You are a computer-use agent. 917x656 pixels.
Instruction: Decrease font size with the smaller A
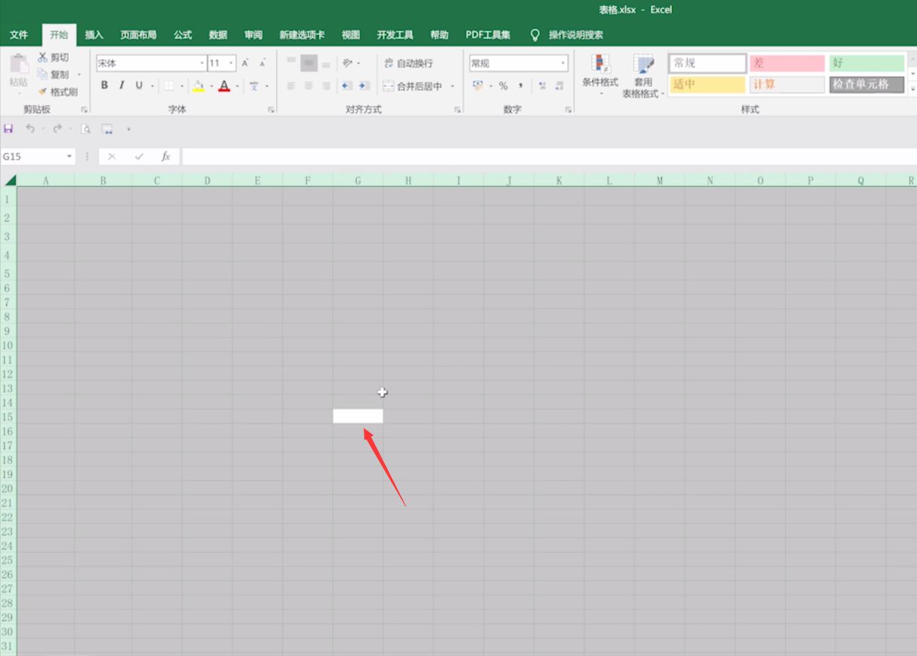(x=262, y=63)
